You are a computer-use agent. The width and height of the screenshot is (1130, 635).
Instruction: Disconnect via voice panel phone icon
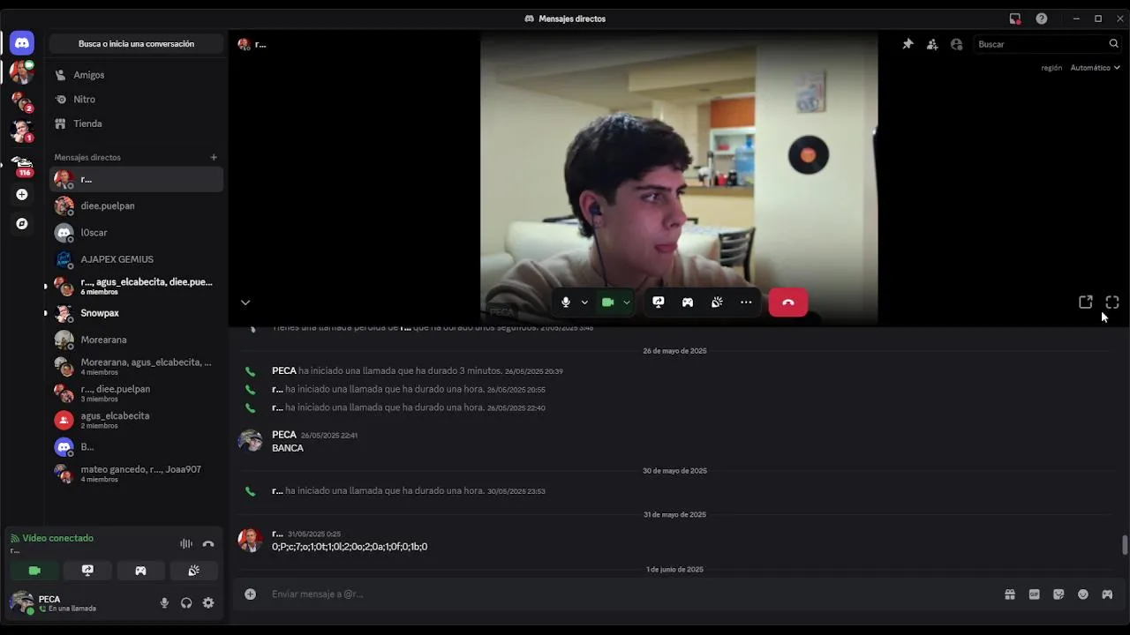click(208, 544)
